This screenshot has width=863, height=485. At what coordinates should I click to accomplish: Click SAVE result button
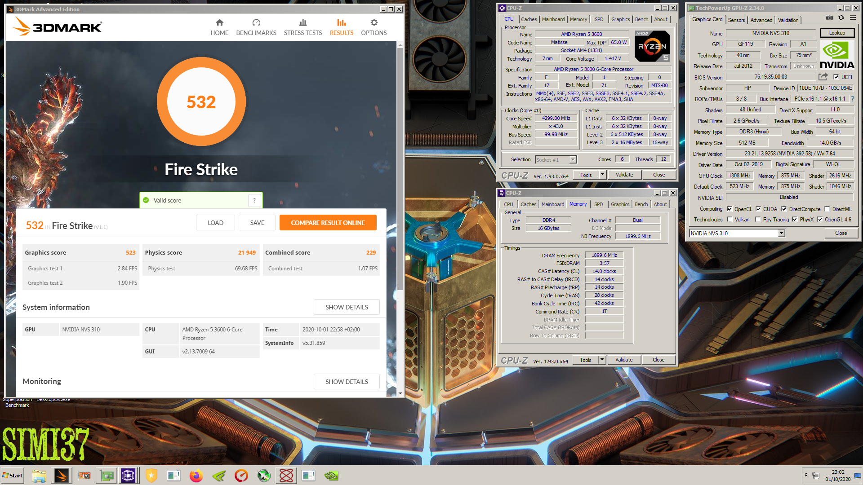[257, 223]
